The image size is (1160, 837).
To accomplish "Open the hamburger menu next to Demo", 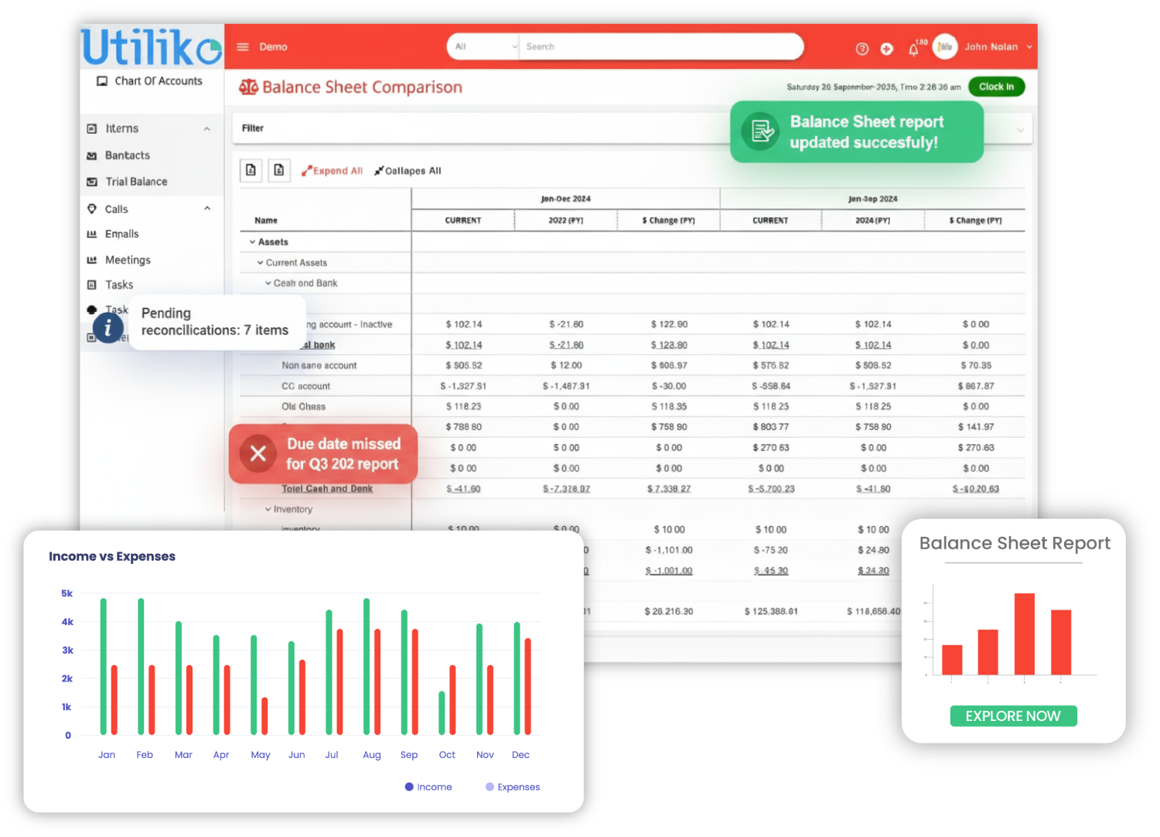I will pos(243,47).
